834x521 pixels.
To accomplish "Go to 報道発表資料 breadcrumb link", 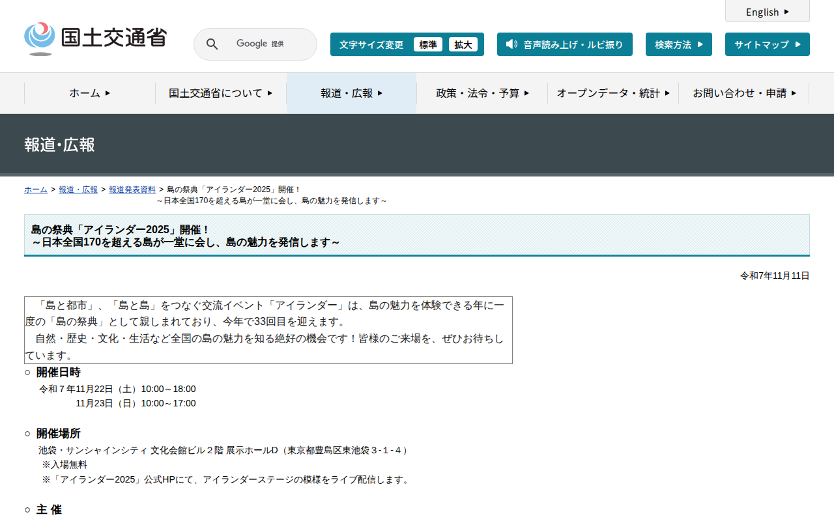I will [x=132, y=190].
